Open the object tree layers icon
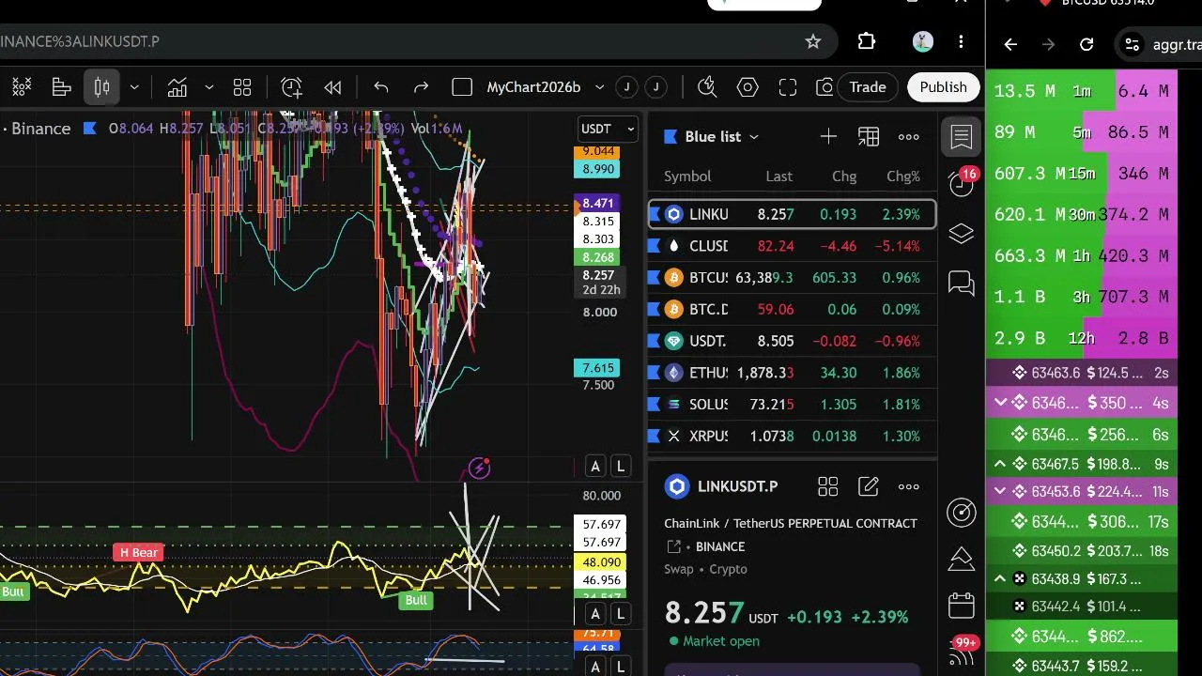This screenshot has height=676, width=1202. pos(962,234)
